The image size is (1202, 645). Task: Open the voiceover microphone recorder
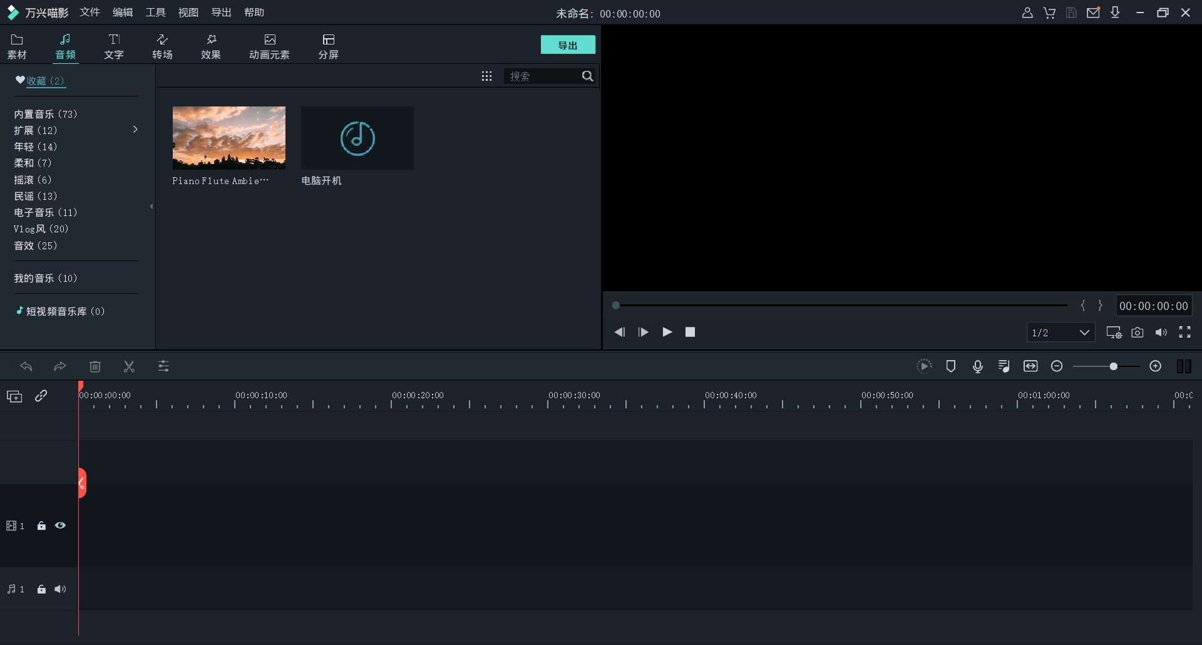[977, 366]
